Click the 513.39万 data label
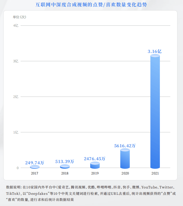Screen dimensions: 183x206 65,161
